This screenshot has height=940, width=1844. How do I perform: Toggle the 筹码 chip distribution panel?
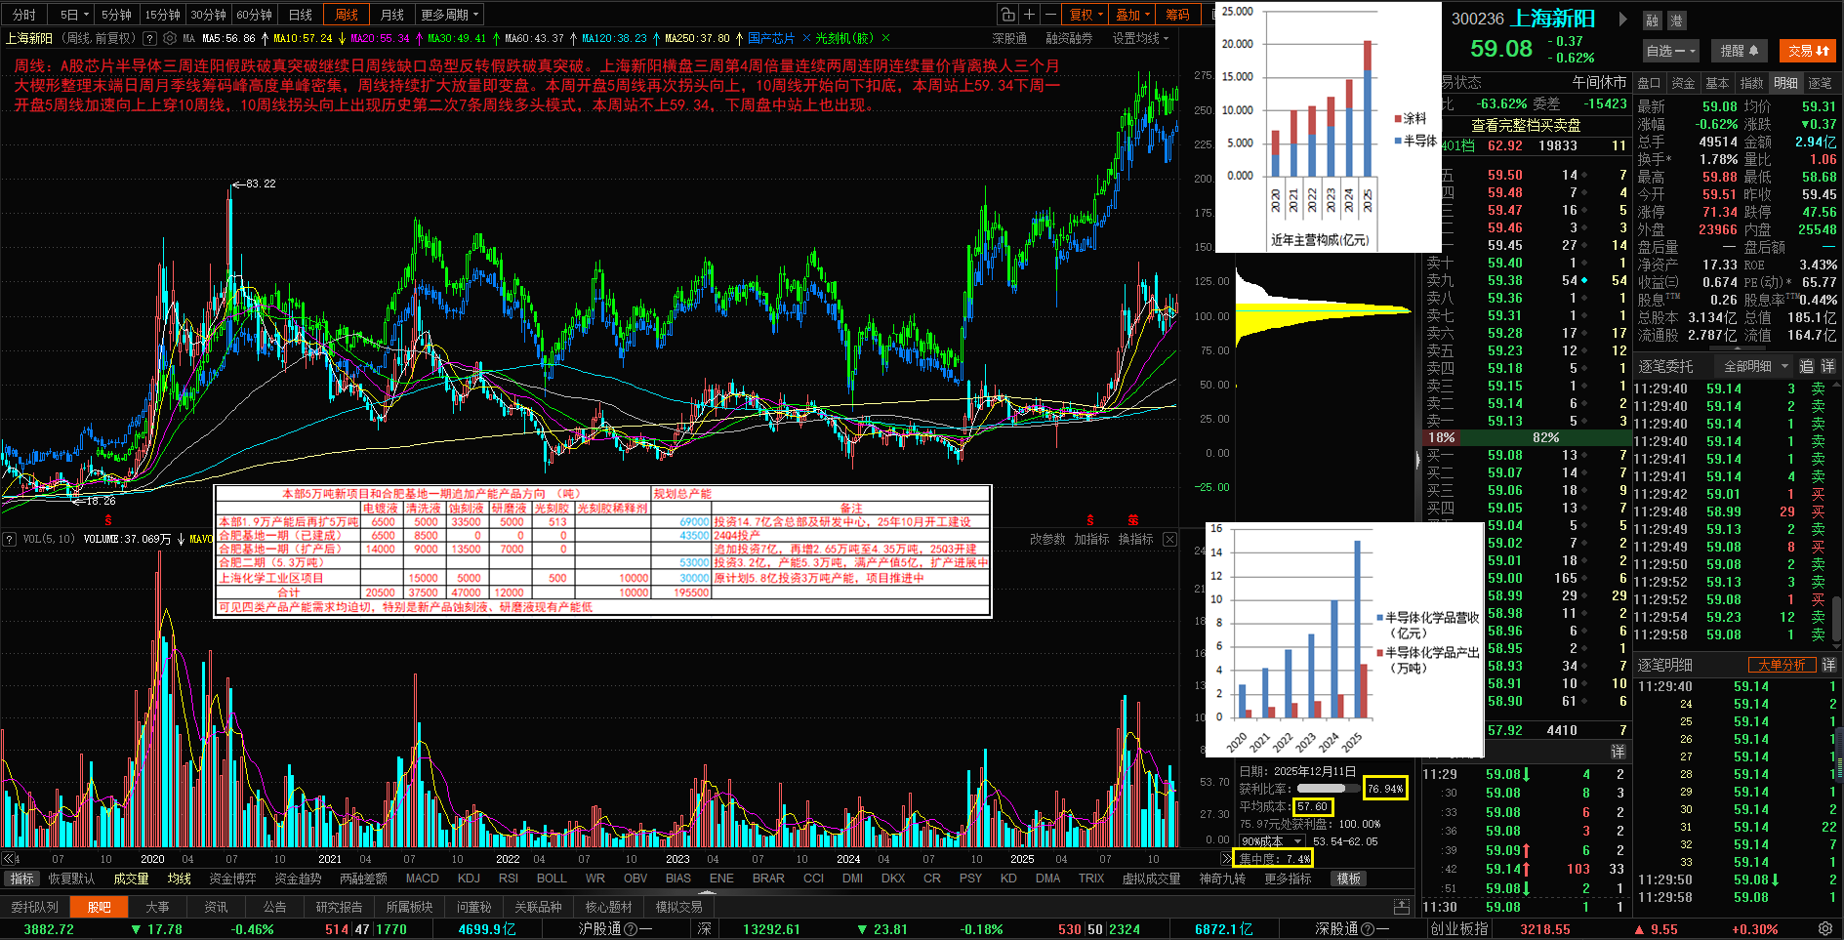pyautogui.click(x=1177, y=15)
